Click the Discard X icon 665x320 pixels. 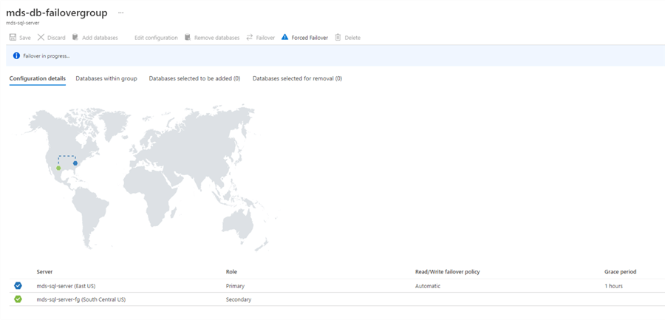coord(41,37)
